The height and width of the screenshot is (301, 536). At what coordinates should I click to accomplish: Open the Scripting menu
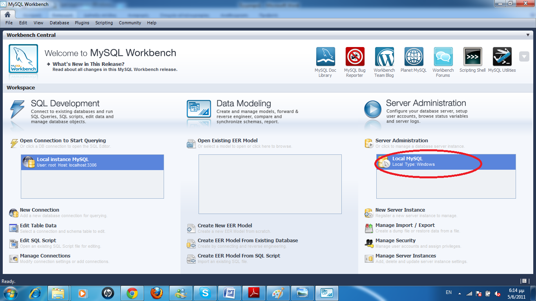click(x=104, y=23)
